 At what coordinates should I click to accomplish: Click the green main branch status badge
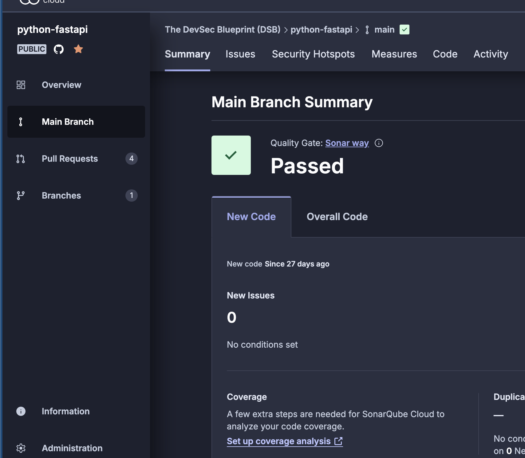pos(404,30)
